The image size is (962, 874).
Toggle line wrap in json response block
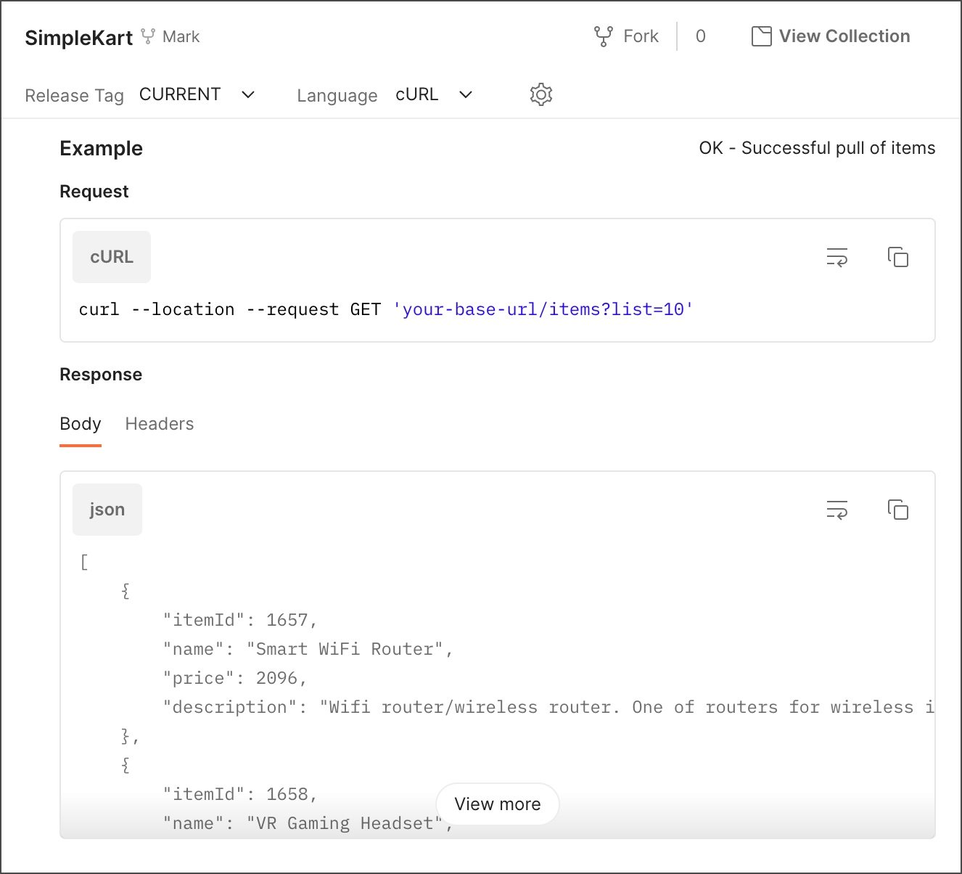[837, 510]
